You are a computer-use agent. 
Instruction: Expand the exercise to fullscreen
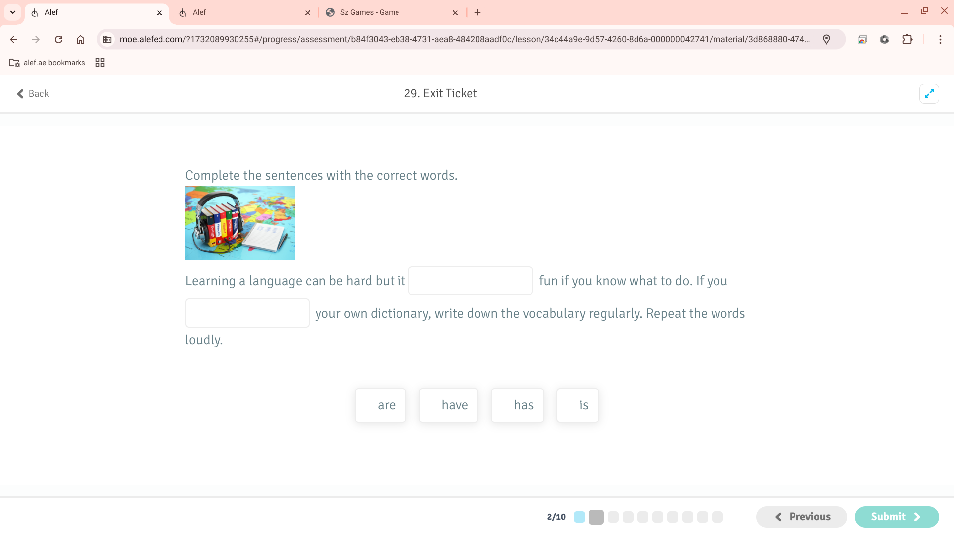point(929,94)
